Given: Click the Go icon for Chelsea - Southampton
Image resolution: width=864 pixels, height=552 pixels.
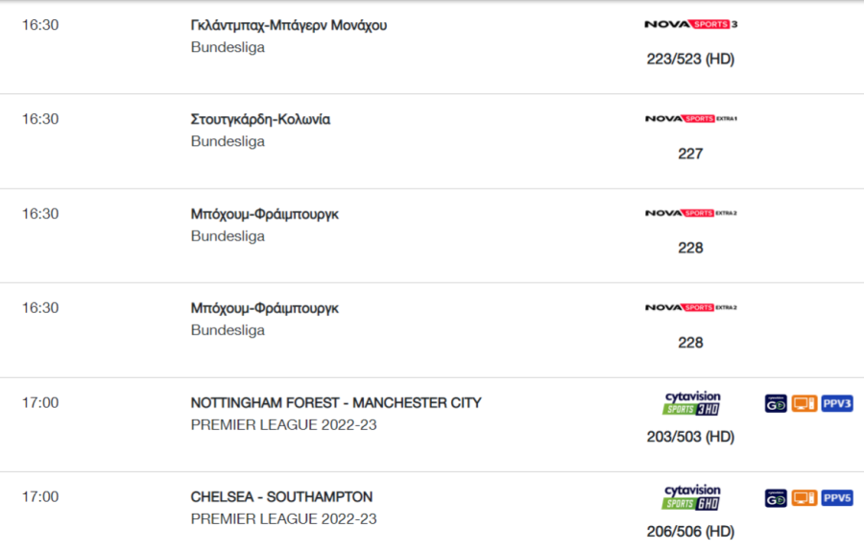Looking at the screenshot, I should point(776,498).
